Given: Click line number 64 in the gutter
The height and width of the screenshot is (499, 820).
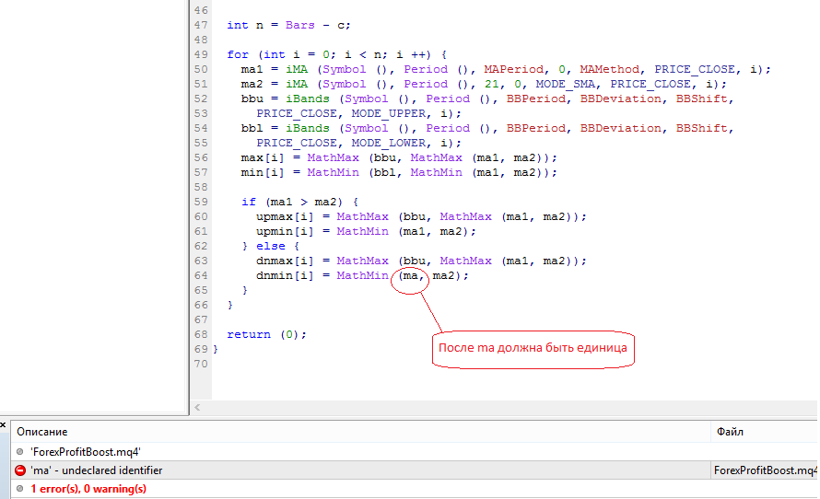Looking at the screenshot, I should click(x=201, y=275).
